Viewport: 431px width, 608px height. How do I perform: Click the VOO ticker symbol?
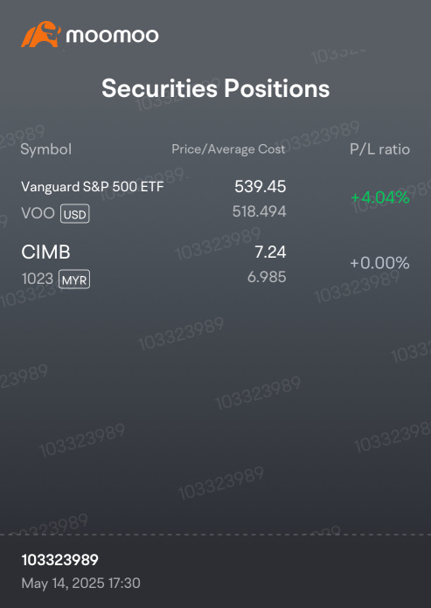pyautogui.click(x=38, y=213)
